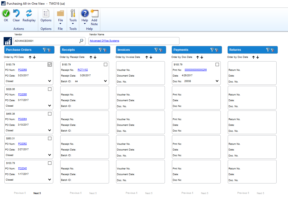Open the Advanced Office Systems vendor link
The width and height of the screenshot is (288, 199).
point(104,41)
